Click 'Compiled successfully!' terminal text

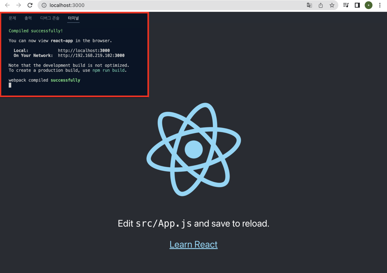coord(36,31)
